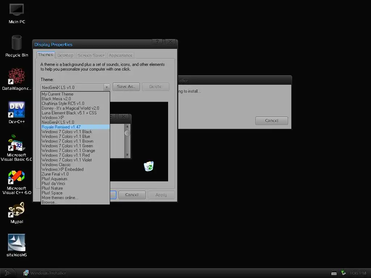Open the Screen Saver tab

click(91, 55)
